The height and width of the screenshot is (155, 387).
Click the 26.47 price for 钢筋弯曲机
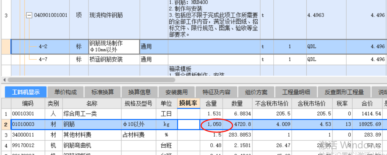(x=283, y=145)
